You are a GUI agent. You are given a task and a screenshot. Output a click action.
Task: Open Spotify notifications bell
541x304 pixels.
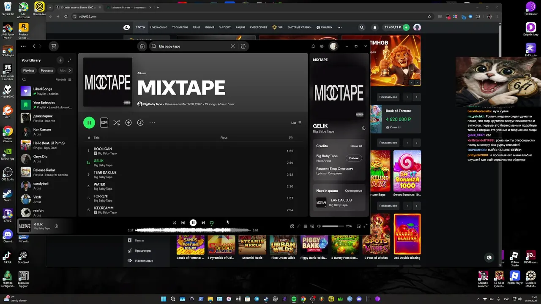[313, 46]
